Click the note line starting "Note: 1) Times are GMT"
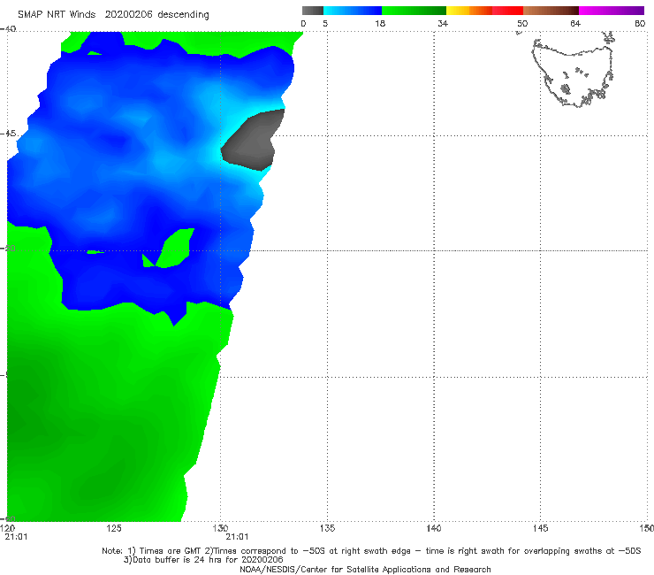Screen dimensions: 654x575 coord(371,551)
